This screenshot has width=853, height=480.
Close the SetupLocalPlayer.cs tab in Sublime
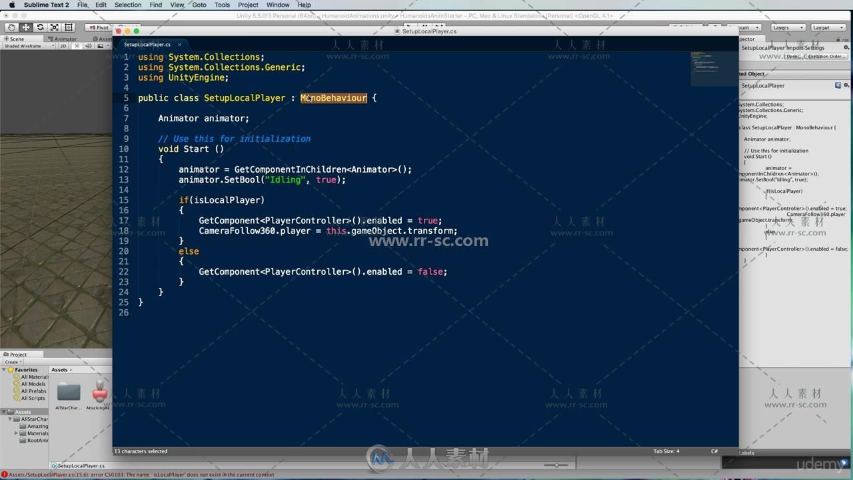pos(179,45)
